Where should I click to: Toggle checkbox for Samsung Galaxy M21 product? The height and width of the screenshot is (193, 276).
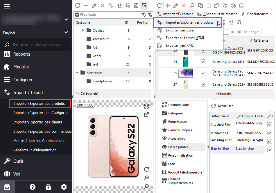click(203, 62)
